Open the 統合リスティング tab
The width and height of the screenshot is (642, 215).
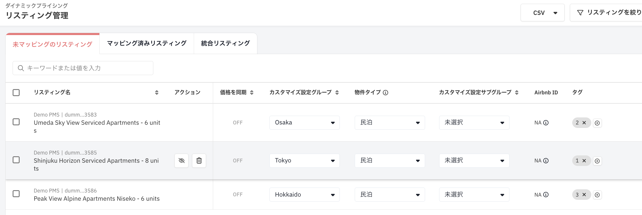pos(225,44)
